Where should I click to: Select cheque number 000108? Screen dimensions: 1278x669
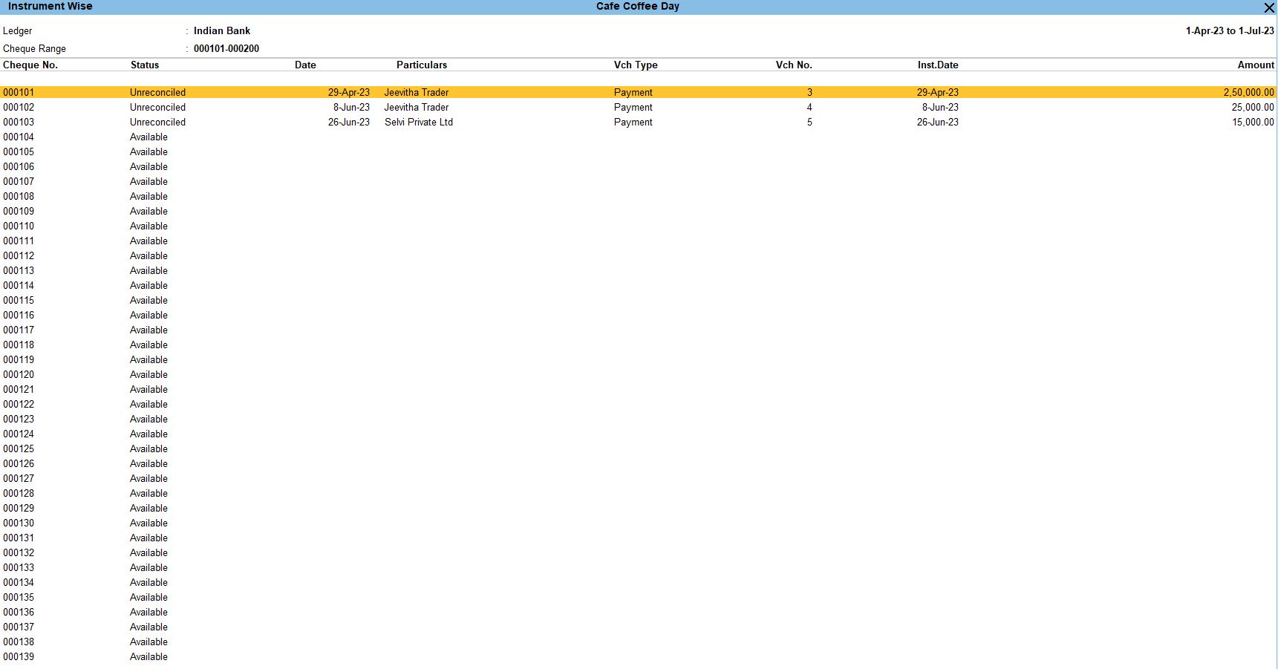point(19,196)
